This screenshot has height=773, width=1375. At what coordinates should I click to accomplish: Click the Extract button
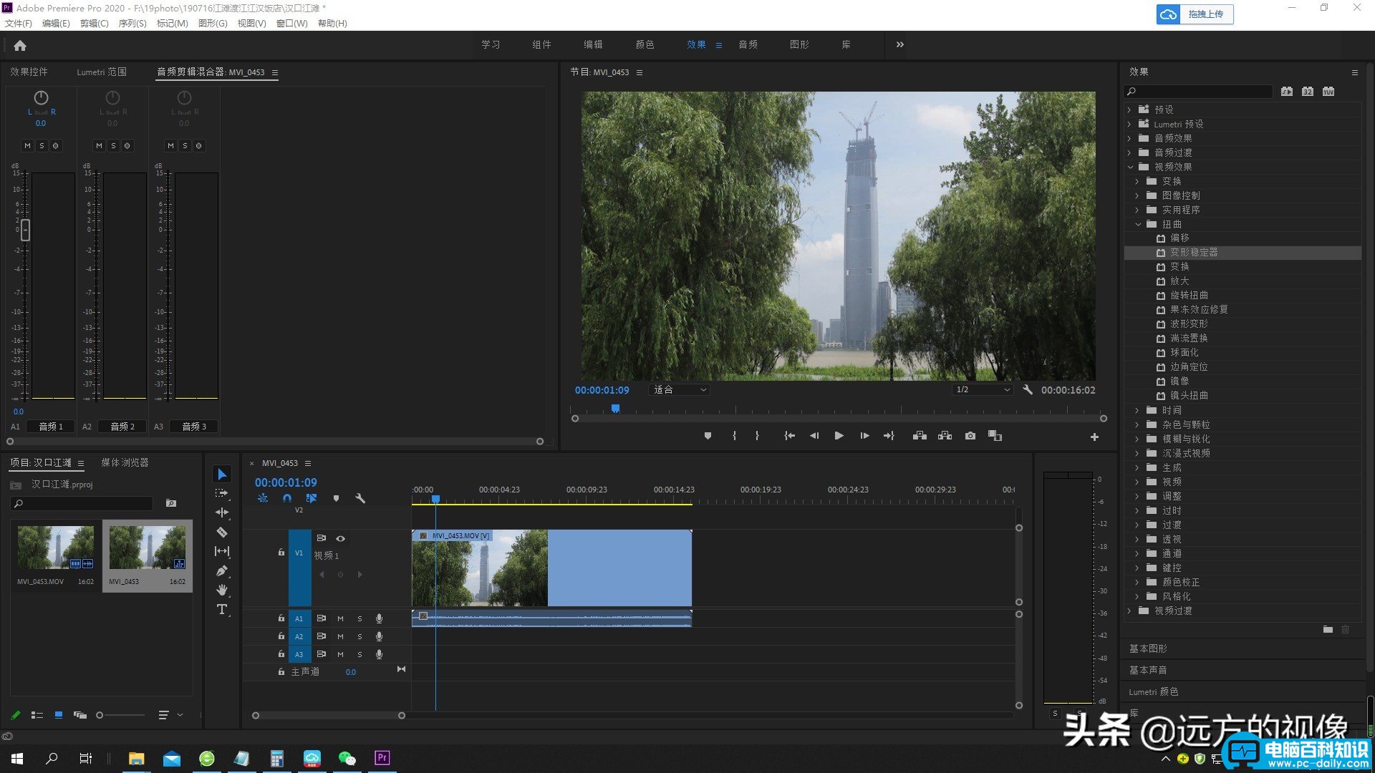click(945, 436)
